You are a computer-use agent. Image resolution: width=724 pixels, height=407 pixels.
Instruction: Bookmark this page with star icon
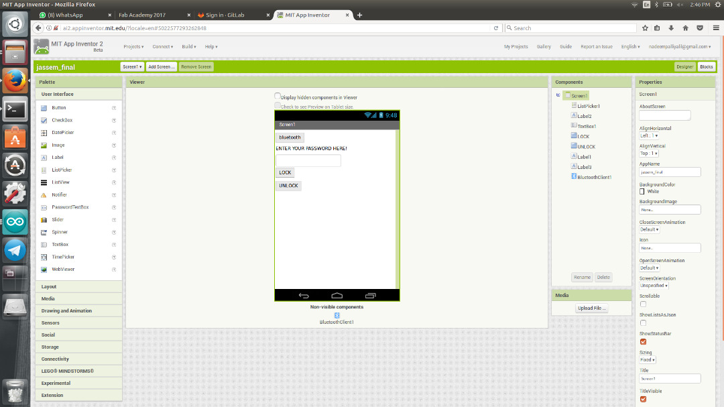[x=645, y=28]
